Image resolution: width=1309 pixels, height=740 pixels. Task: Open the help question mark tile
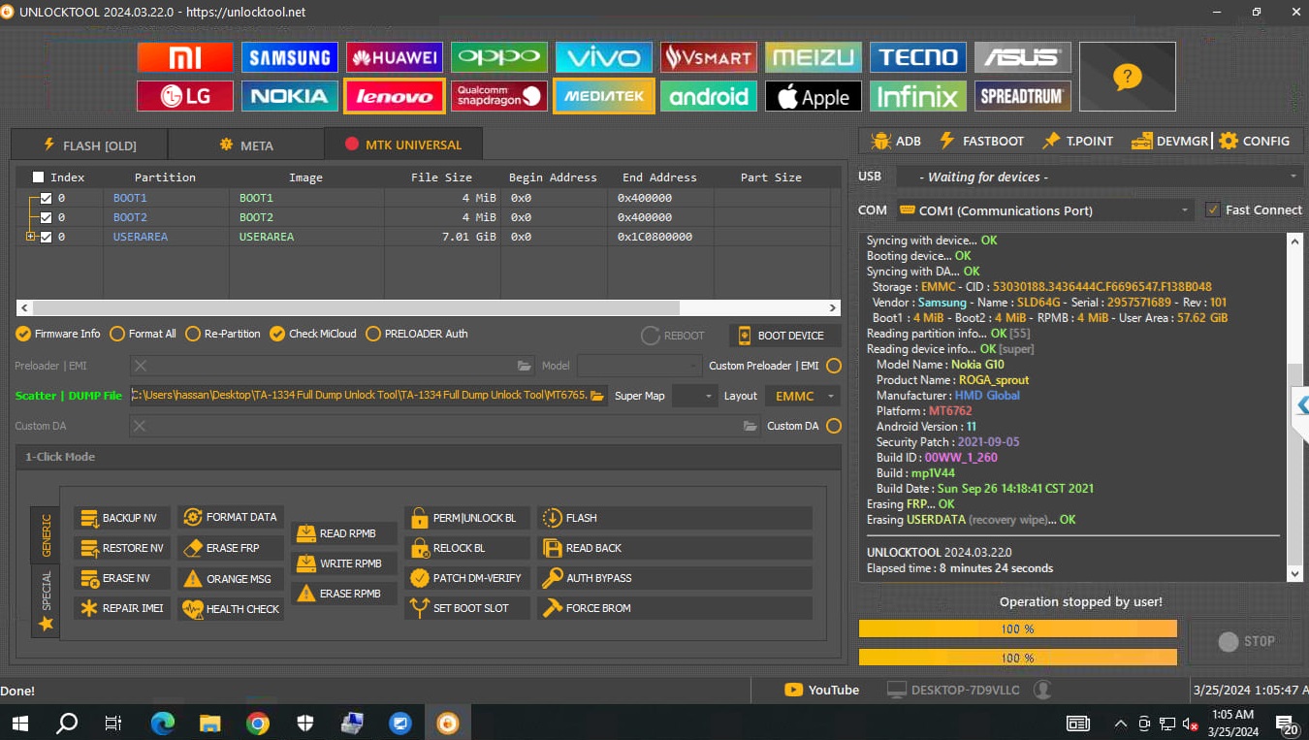pos(1128,77)
